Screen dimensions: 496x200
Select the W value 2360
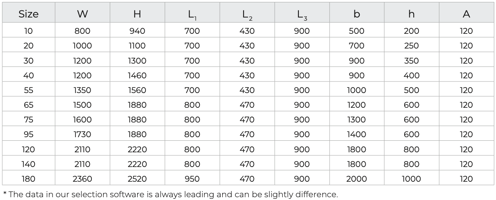[82, 179]
